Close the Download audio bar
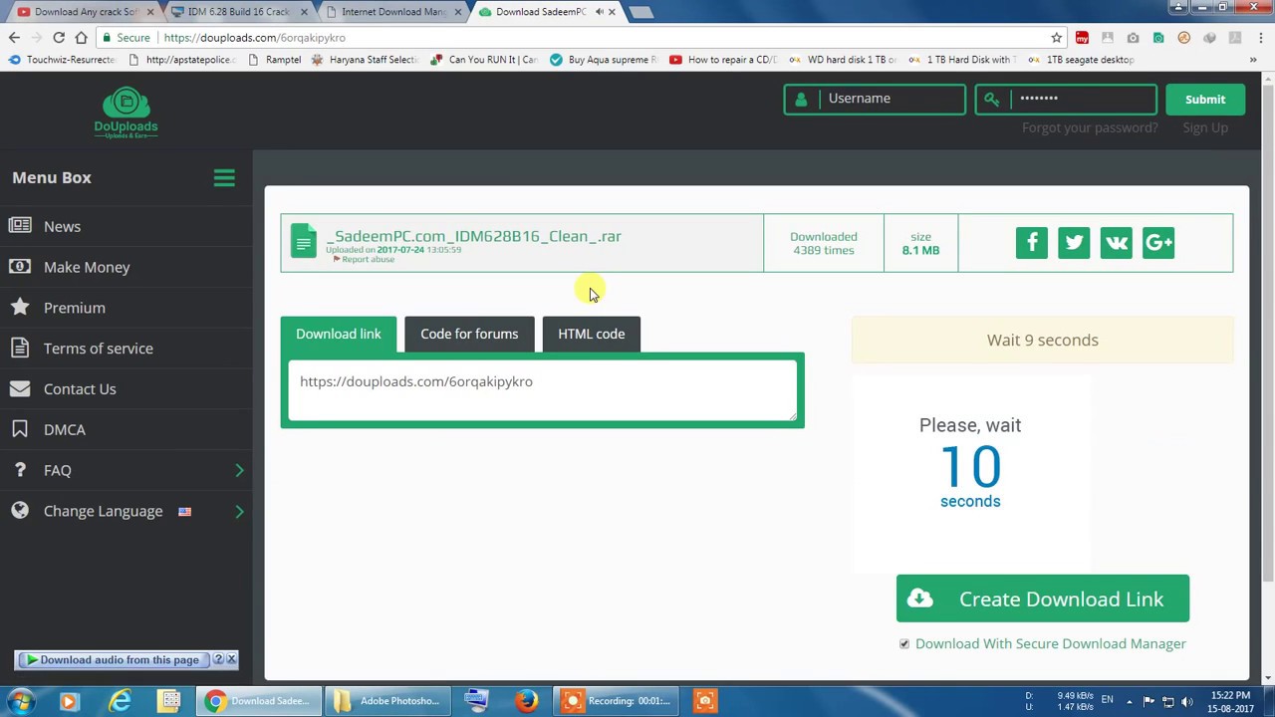This screenshot has width=1275, height=717. [231, 659]
